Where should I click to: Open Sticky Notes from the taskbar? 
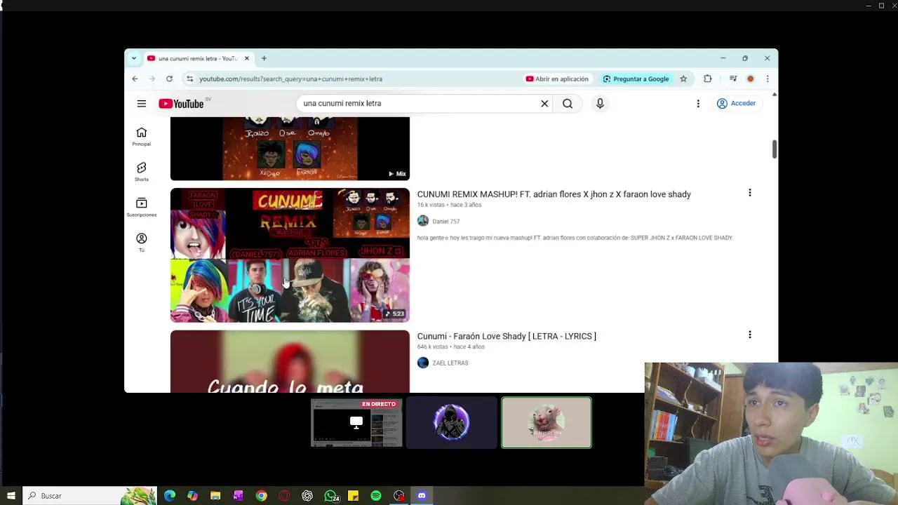pyautogui.click(x=353, y=496)
